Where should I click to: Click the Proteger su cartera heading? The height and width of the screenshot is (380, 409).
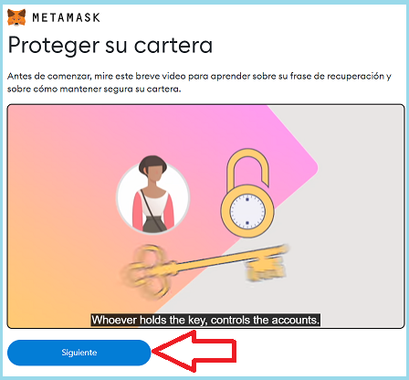pos(110,46)
